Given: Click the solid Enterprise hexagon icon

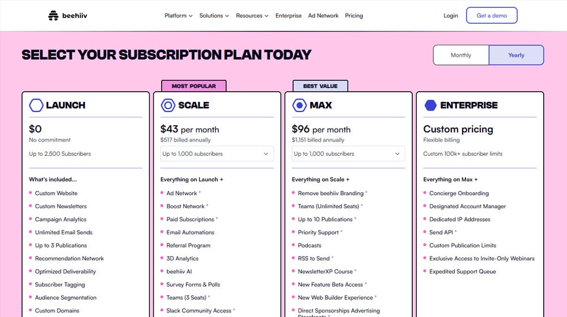Looking at the screenshot, I should 430,105.
